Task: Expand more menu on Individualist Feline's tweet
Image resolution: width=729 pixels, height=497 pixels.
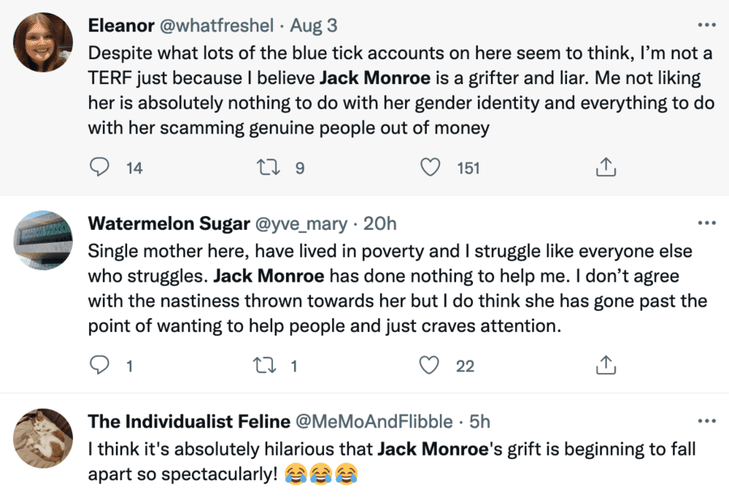Action: (706, 422)
